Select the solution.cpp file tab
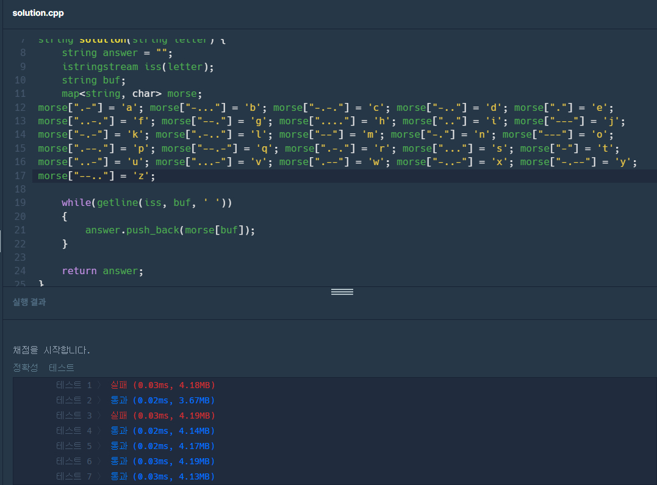The image size is (657, 485). click(38, 13)
